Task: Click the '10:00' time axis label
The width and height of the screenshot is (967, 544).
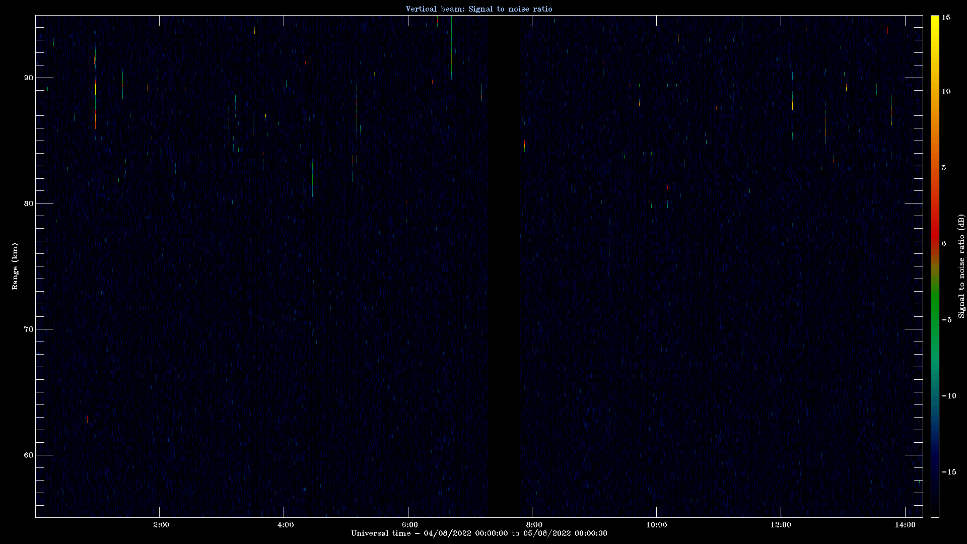Action: [657, 525]
